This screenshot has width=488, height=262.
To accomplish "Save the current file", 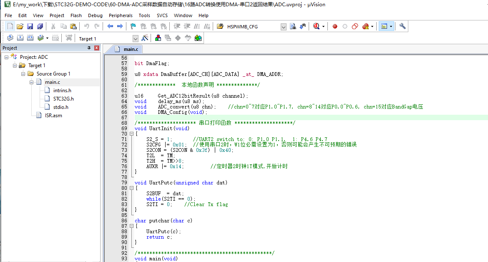I will pos(30,26).
